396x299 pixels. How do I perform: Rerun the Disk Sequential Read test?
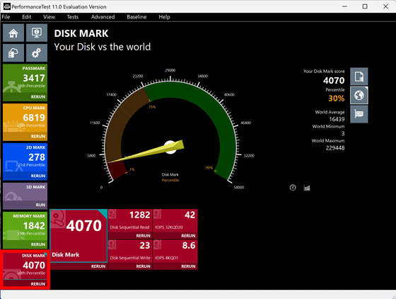click(x=143, y=236)
